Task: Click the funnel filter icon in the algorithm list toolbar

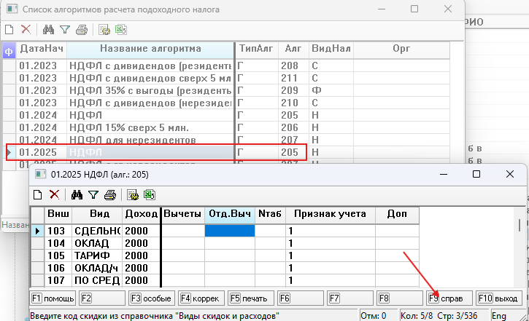Action: coord(64,30)
